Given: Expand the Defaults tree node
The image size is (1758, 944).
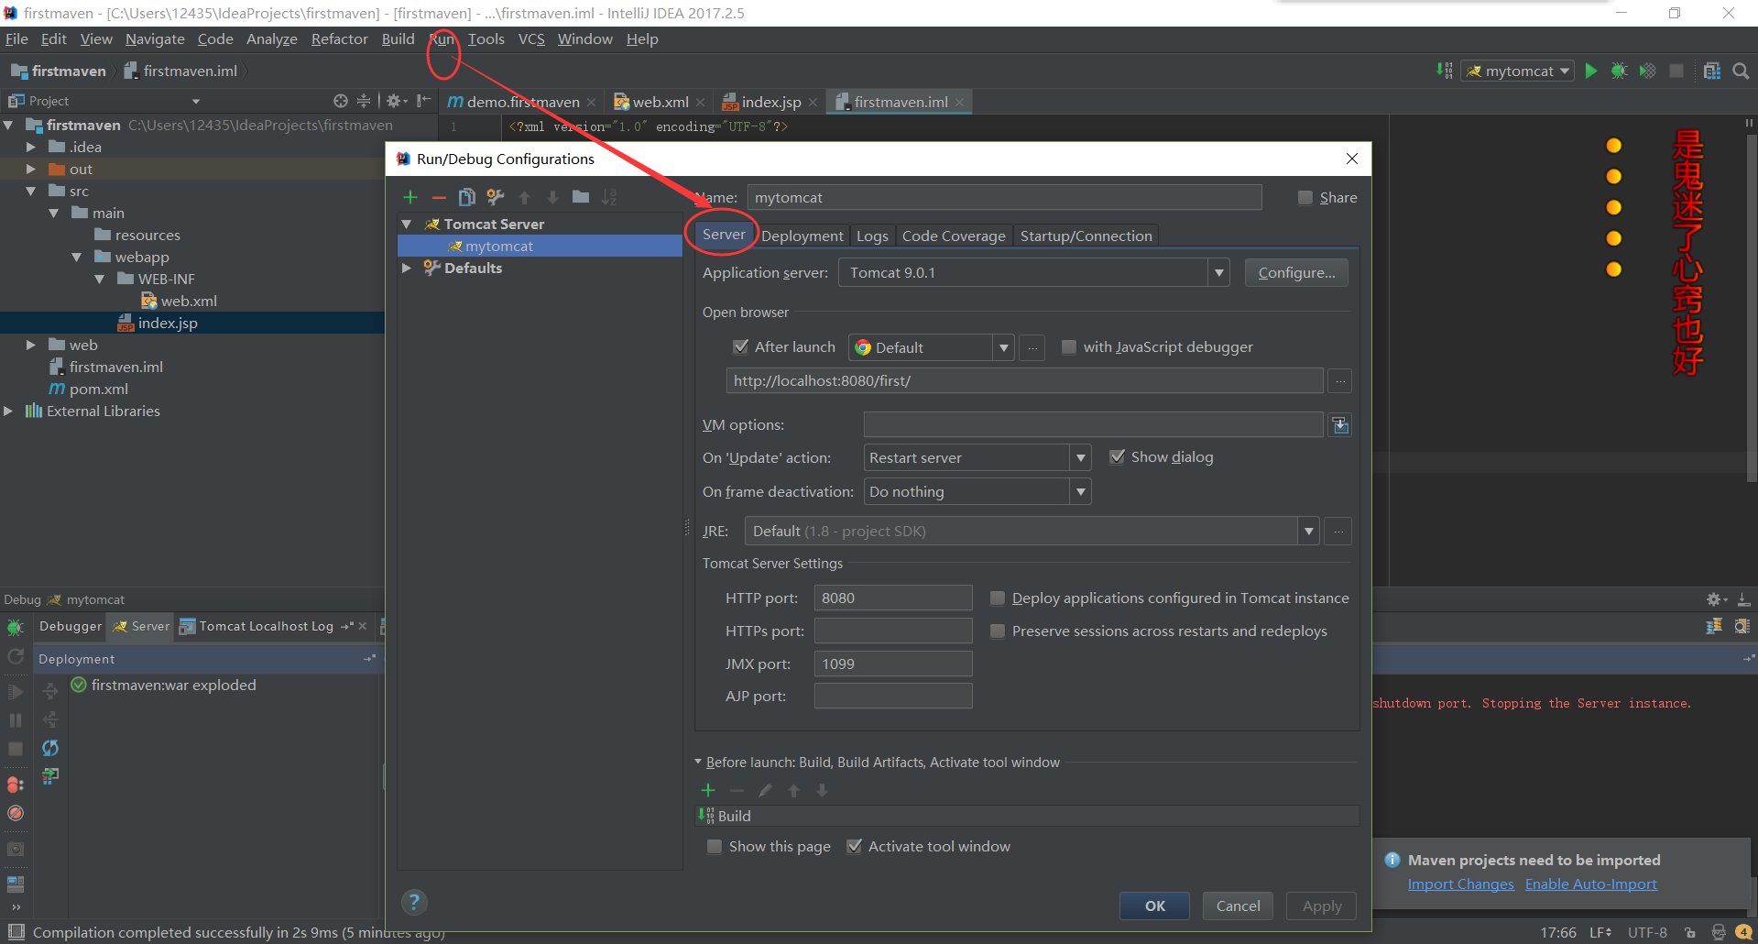Looking at the screenshot, I should tap(407, 268).
